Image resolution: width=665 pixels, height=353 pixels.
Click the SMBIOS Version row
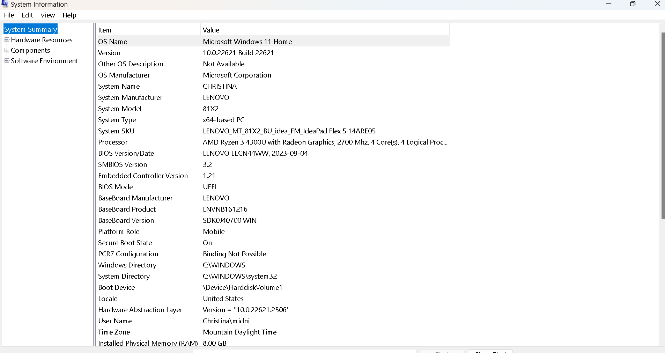pos(273,164)
